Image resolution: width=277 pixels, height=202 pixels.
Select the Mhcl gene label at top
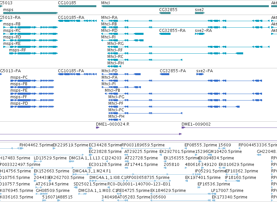click(x=105, y=3)
